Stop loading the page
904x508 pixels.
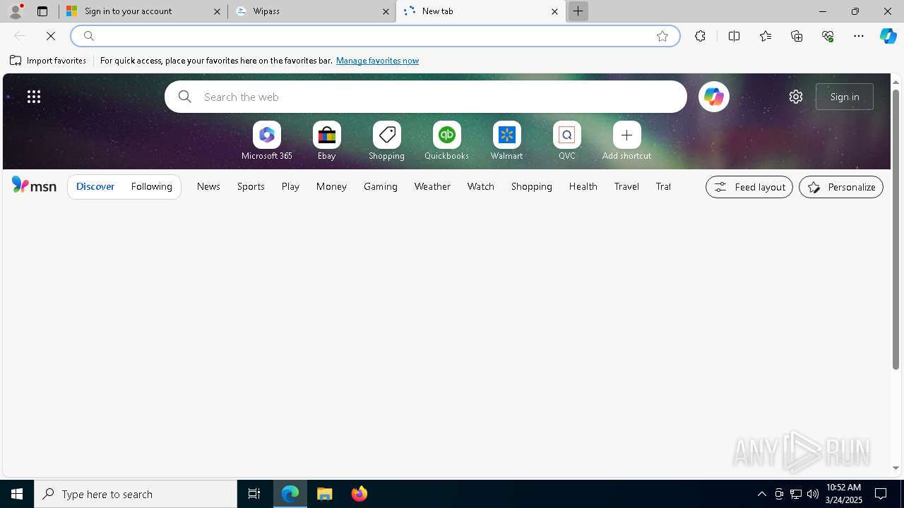pyautogui.click(x=51, y=36)
